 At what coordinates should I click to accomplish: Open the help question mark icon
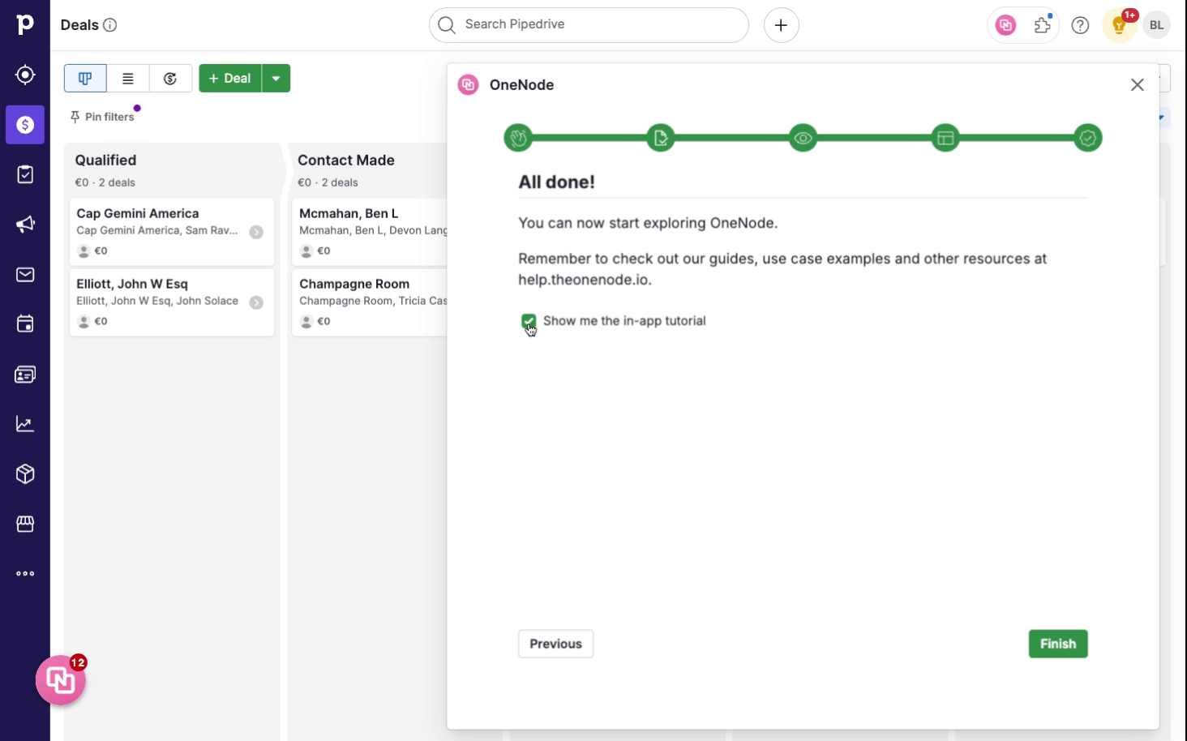(1080, 25)
